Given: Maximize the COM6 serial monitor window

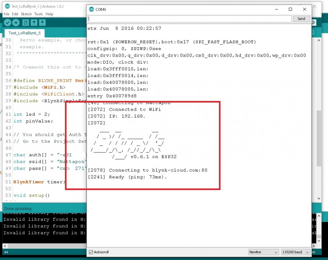Looking at the screenshot, I should click(290, 9).
